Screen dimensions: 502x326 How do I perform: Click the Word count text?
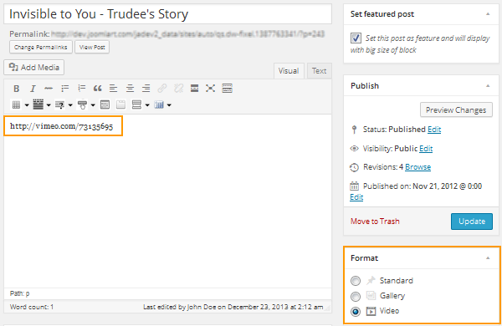pos(32,307)
